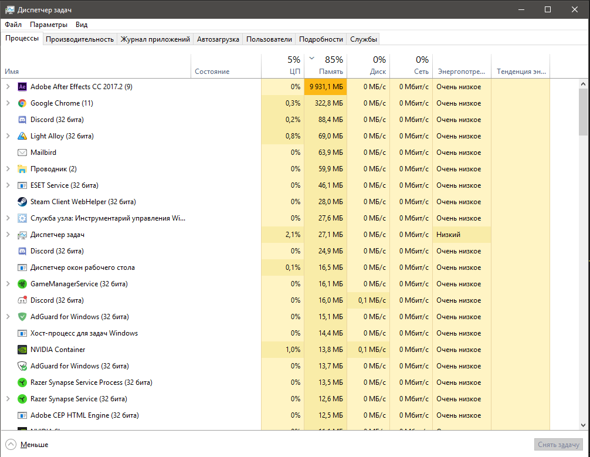Open the Вид menu
The image size is (590, 457).
click(82, 25)
